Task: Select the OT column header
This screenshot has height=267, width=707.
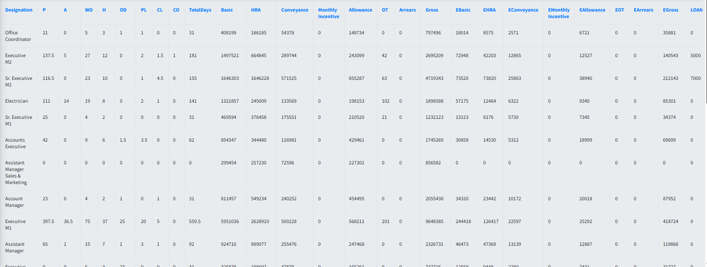Action: tap(385, 10)
